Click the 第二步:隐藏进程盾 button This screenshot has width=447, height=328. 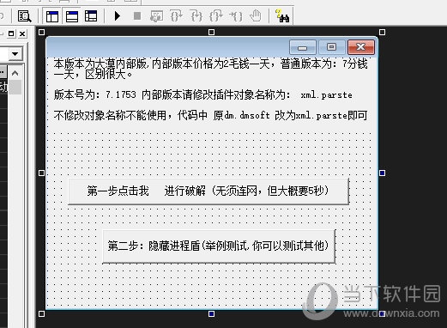(219, 246)
